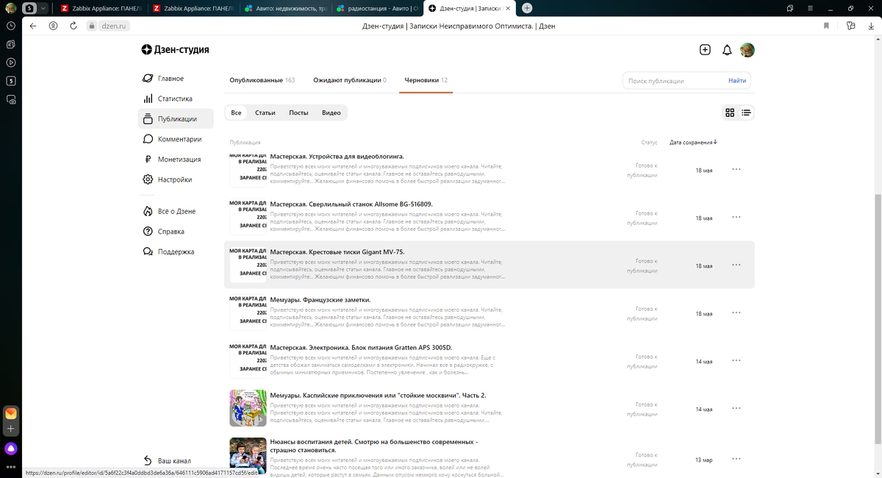Open options for Сверлильный станок Allsome draft
This screenshot has height=478, width=882.
pyautogui.click(x=736, y=217)
